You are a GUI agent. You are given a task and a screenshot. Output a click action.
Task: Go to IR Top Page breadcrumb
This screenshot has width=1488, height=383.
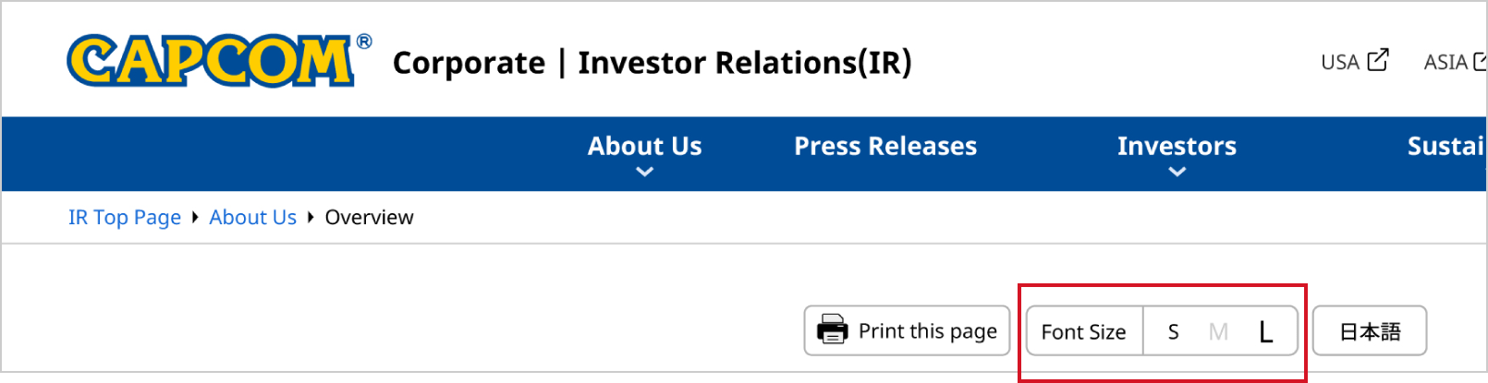tap(125, 217)
